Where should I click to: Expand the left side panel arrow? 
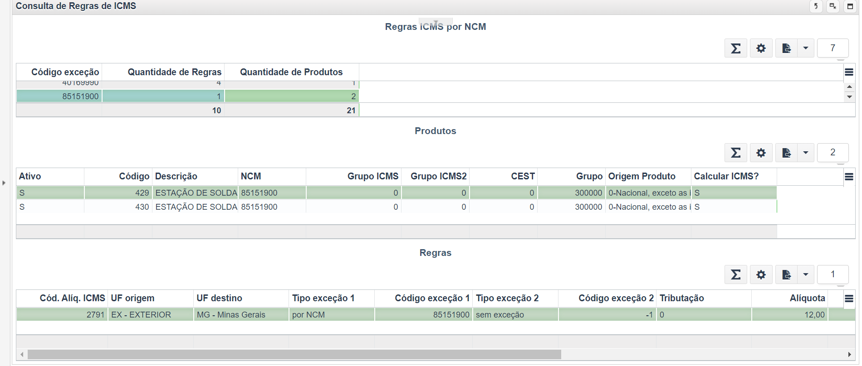(4, 183)
